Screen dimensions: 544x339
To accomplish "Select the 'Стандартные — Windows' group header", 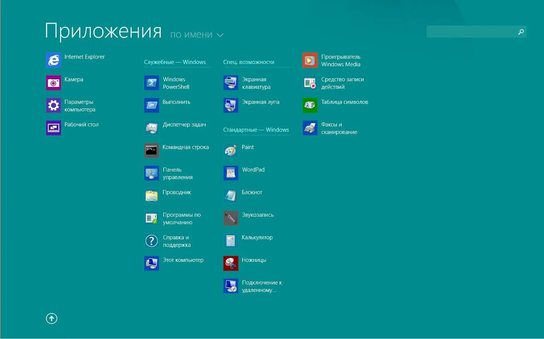I will (256, 130).
